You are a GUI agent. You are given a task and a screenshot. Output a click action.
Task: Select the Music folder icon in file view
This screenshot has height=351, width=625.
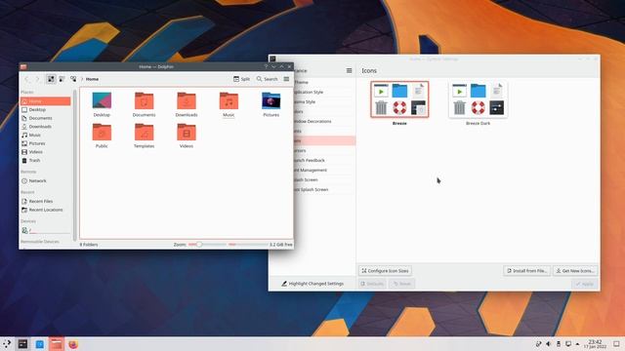click(x=229, y=100)
